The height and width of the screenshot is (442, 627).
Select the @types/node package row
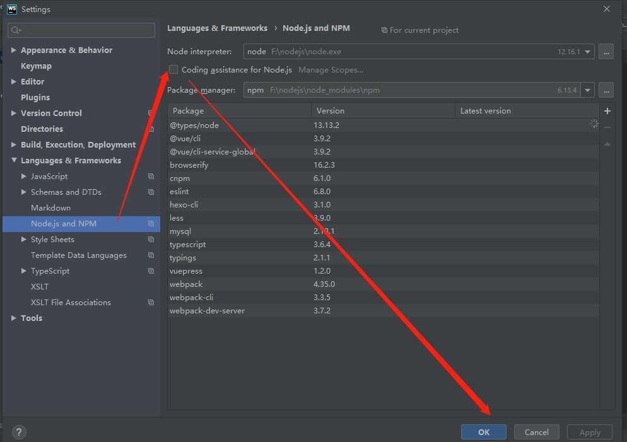[x=383, y=125]
